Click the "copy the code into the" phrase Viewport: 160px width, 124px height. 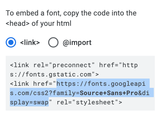coord(100,13)
